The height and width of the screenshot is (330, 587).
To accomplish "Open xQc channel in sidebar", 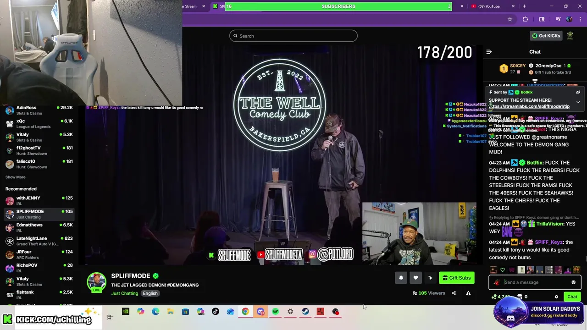I will [x=39, y=124].
